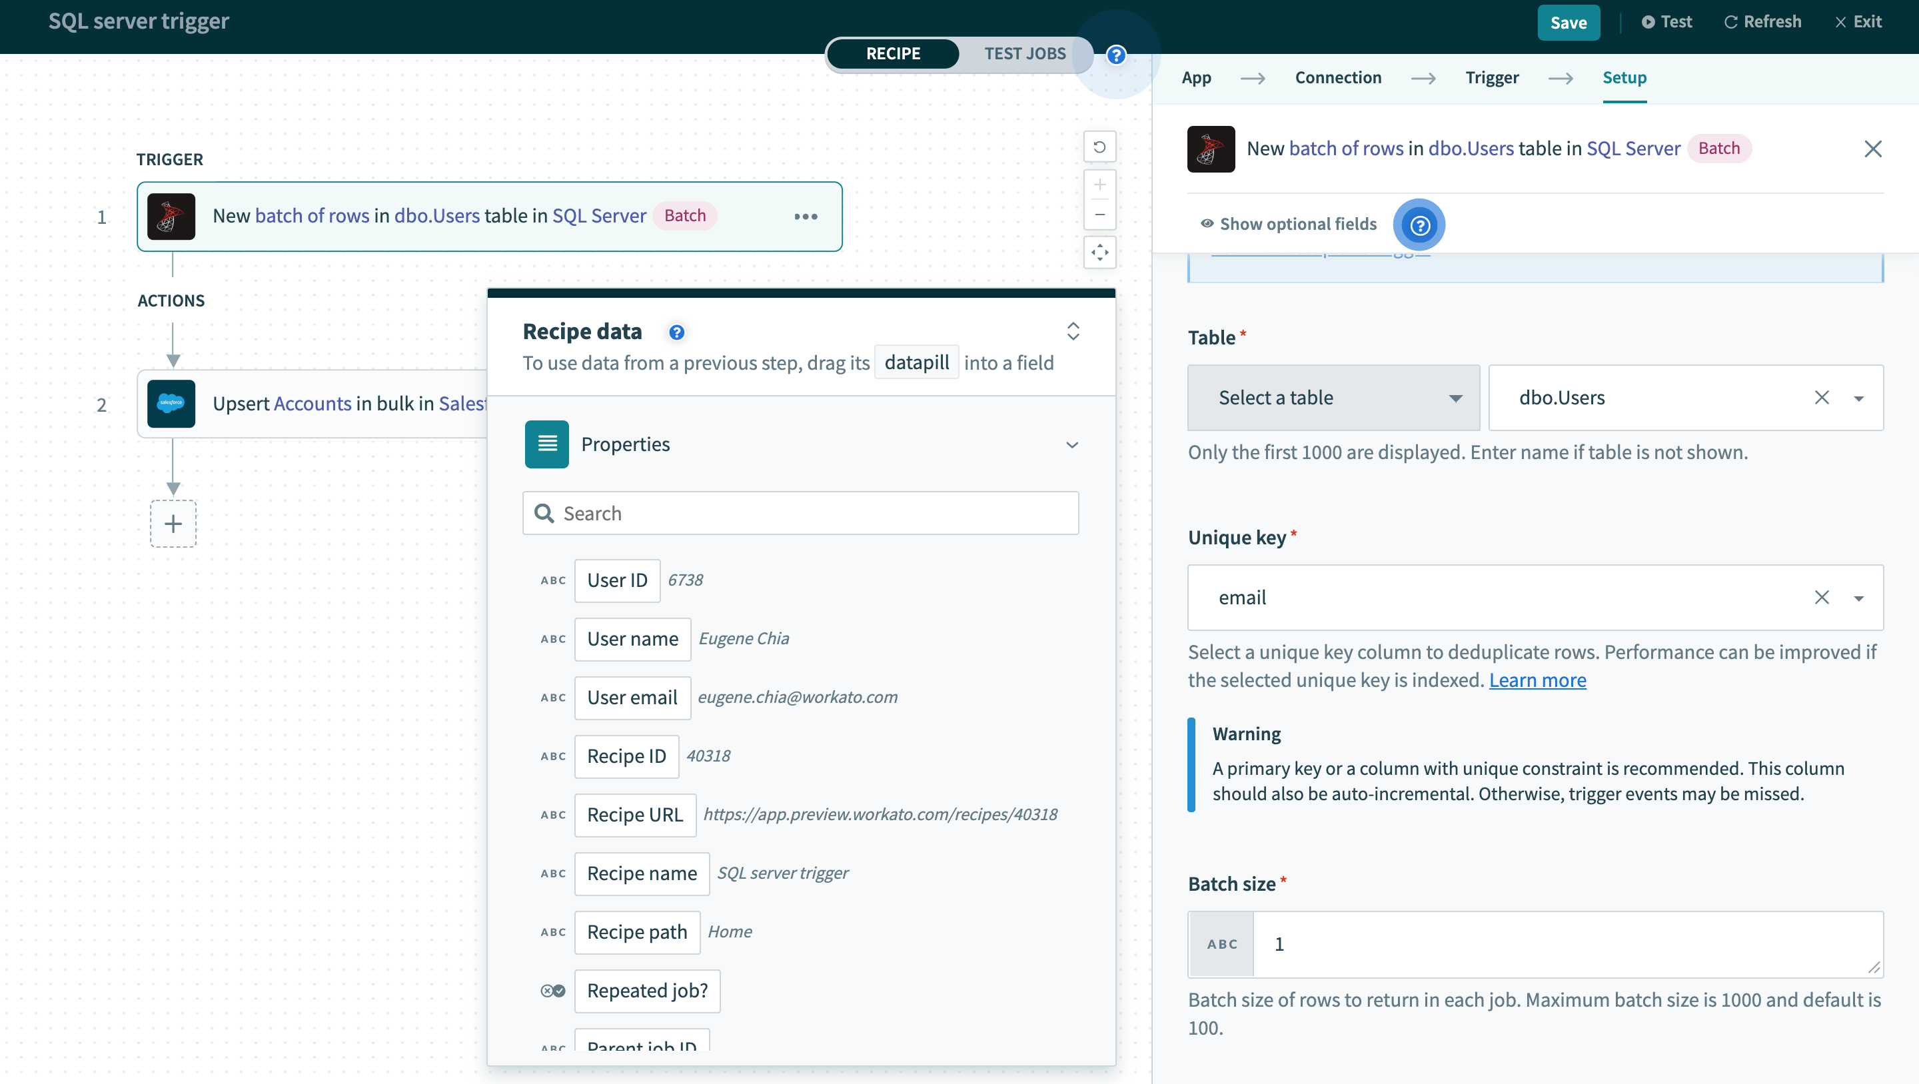Toggle Show optional fields
The width and height of the screenshot is (1919, 1084).
click(1289, 225)
